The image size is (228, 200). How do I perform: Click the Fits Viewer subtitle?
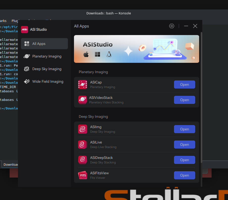point(97,178)
